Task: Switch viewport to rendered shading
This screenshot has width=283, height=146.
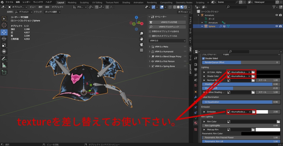Action: point(185,7)
